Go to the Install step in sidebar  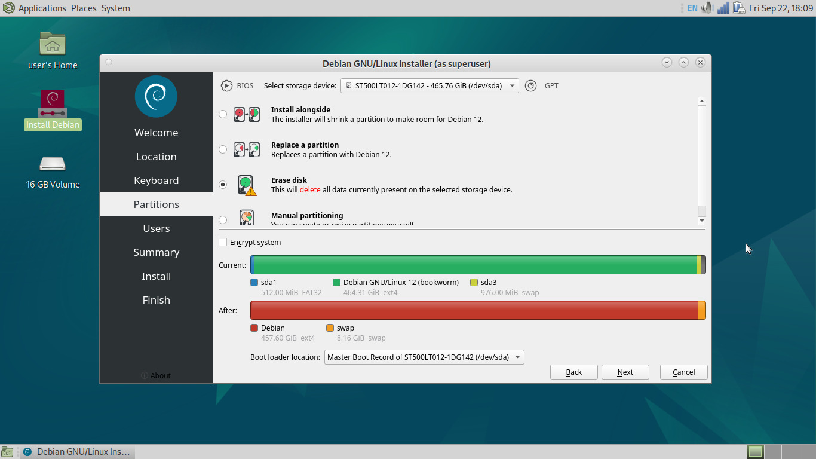point(157,276)
